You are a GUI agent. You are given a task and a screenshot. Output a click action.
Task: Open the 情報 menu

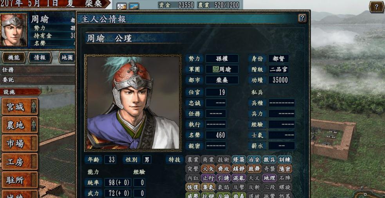[40, 58]
